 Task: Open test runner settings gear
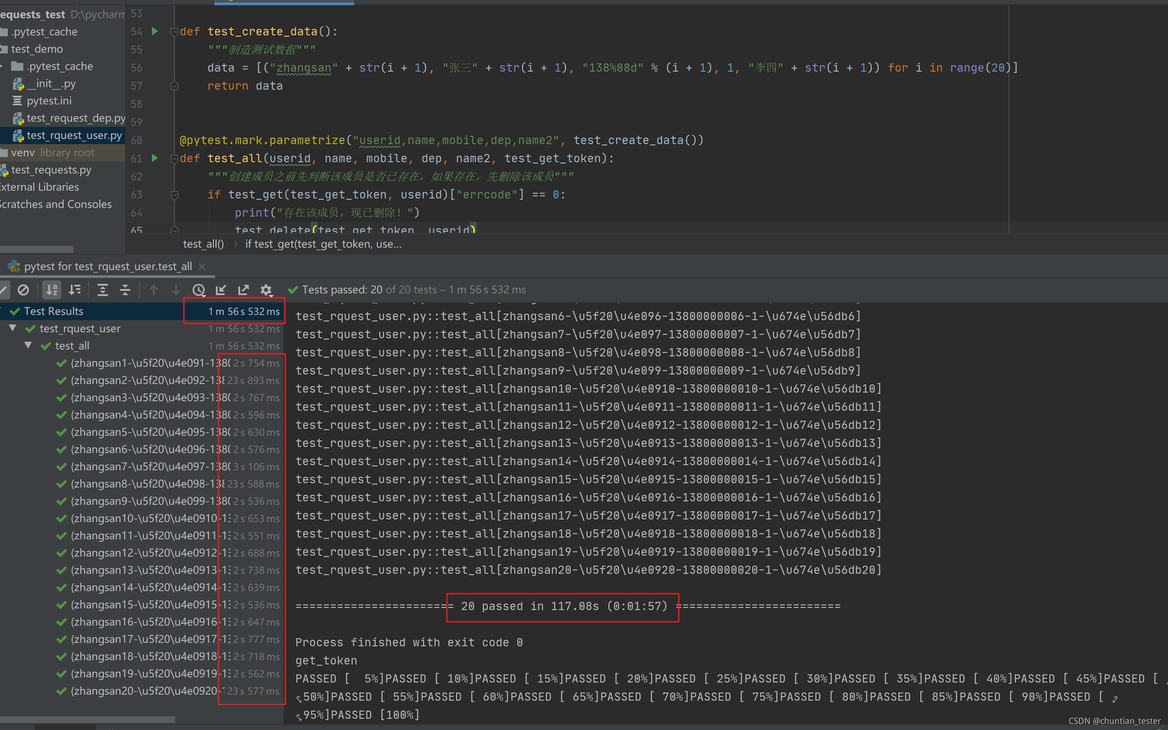click(x=266, y=289)
